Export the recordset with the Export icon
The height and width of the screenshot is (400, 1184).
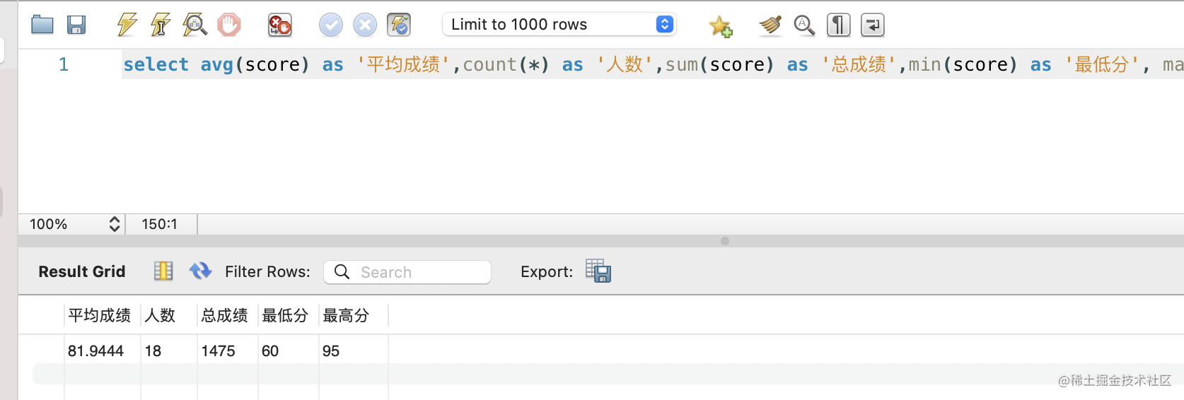click(598, 271)
